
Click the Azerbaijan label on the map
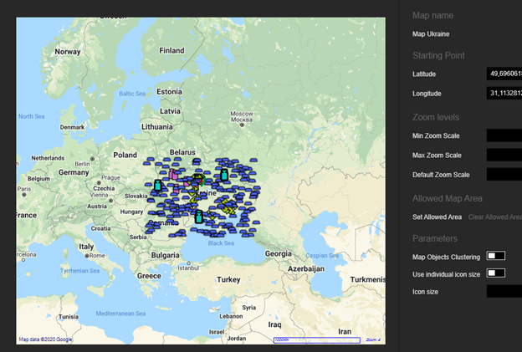(306, 269)
